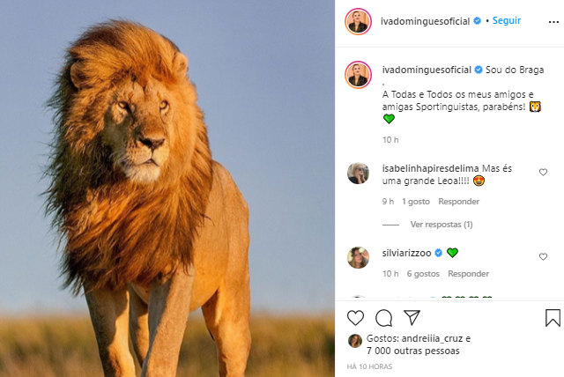This screenshot has height=377, width=564.
Task: Visit silviarizzoo's profile via the username
Action: pyautogui.click(x=406, y=253)
